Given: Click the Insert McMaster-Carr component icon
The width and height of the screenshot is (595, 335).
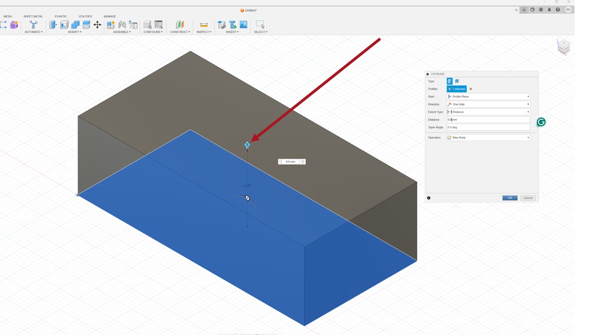Looking at the screenshot, I should (233, 25).
